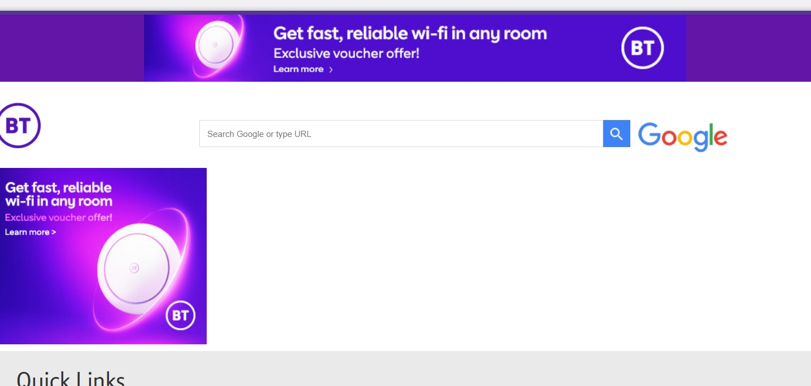The height and width of the screenshot is (386, 811).
Task: Click the square ad's wi-fi headline text
Action: point(59,194)
